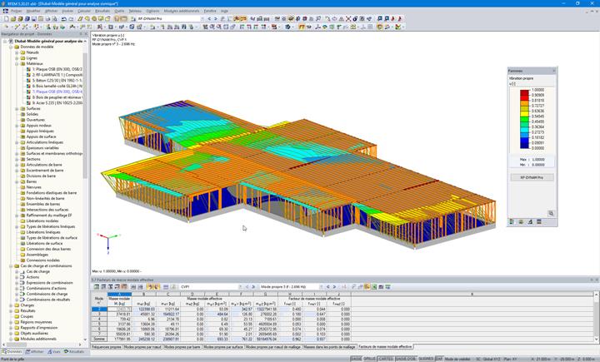This screenshot has height=362, width=600.
Task: Switch navigator to Vues tab
Action: 54,352
